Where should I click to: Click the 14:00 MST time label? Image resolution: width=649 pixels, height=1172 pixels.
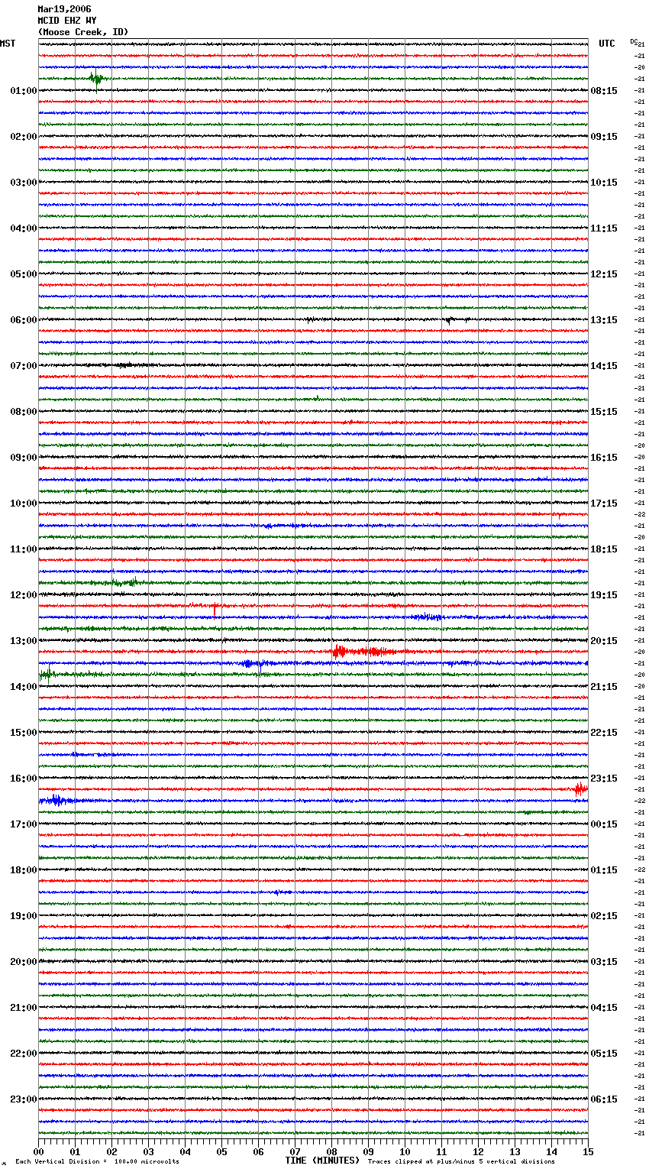tap(24, 687)
